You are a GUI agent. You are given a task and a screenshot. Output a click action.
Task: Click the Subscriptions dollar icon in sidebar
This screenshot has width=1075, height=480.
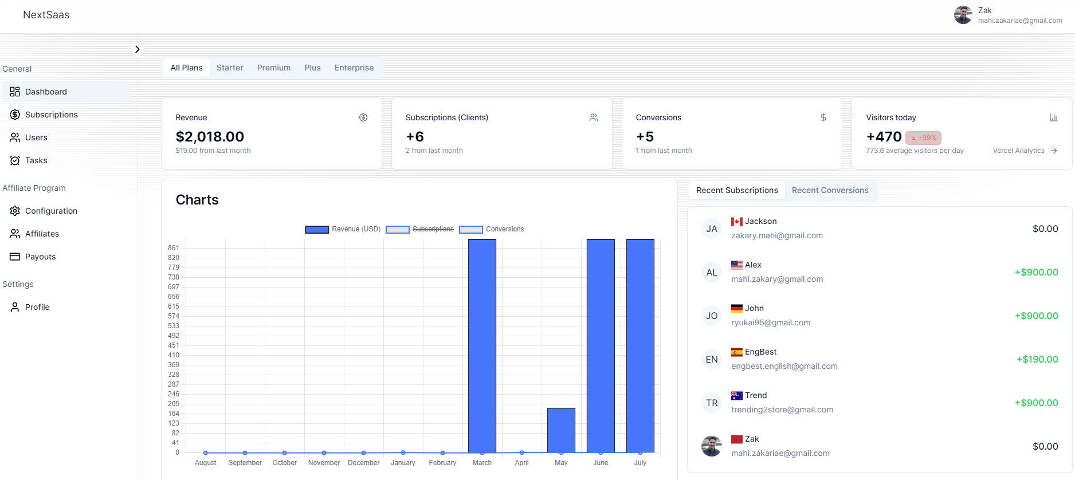(15, 115)
